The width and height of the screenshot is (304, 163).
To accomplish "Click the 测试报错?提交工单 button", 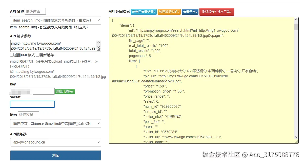I will (x=217, y=12).
